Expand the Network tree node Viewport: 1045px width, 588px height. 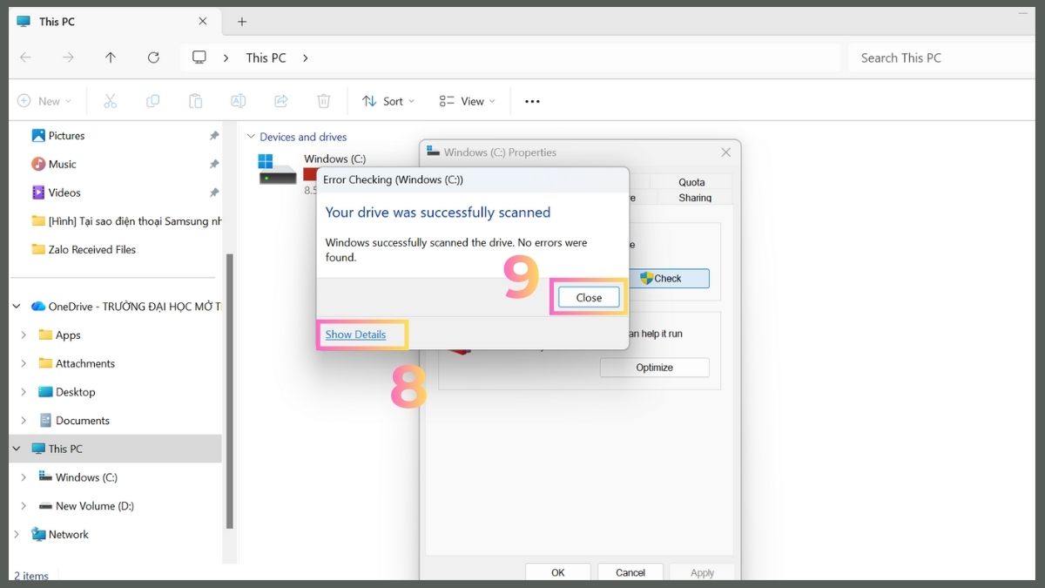coord(17,534)
